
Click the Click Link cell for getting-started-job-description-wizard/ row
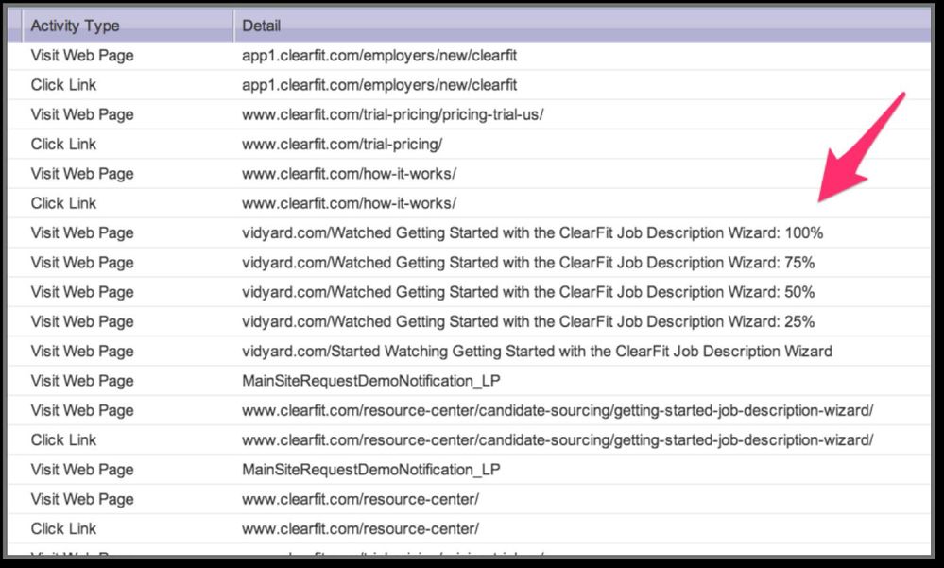(64, 440)
